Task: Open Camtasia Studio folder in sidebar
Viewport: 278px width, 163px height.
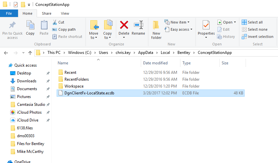Action: (31, 105)
